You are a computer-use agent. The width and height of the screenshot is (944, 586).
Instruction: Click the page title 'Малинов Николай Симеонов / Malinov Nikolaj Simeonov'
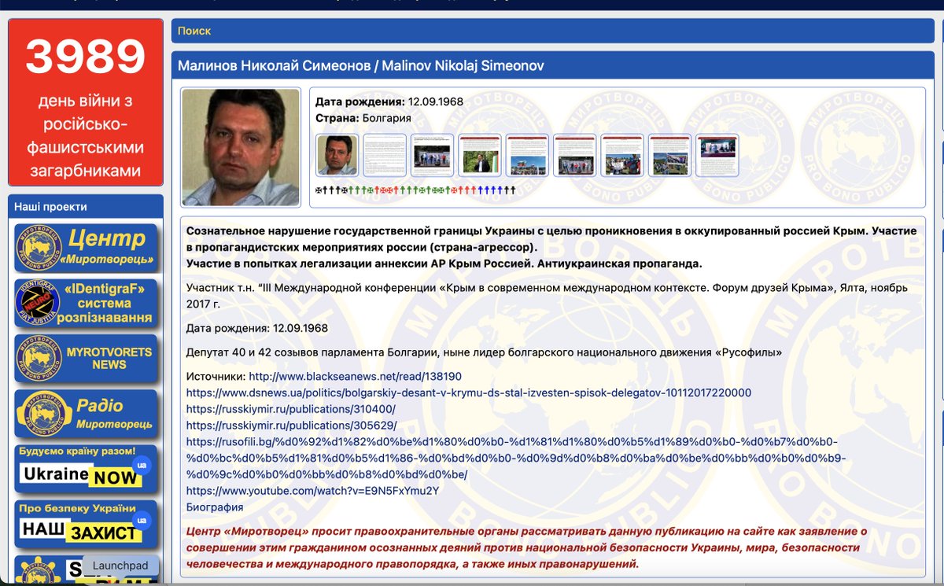(x=361, y=66)
